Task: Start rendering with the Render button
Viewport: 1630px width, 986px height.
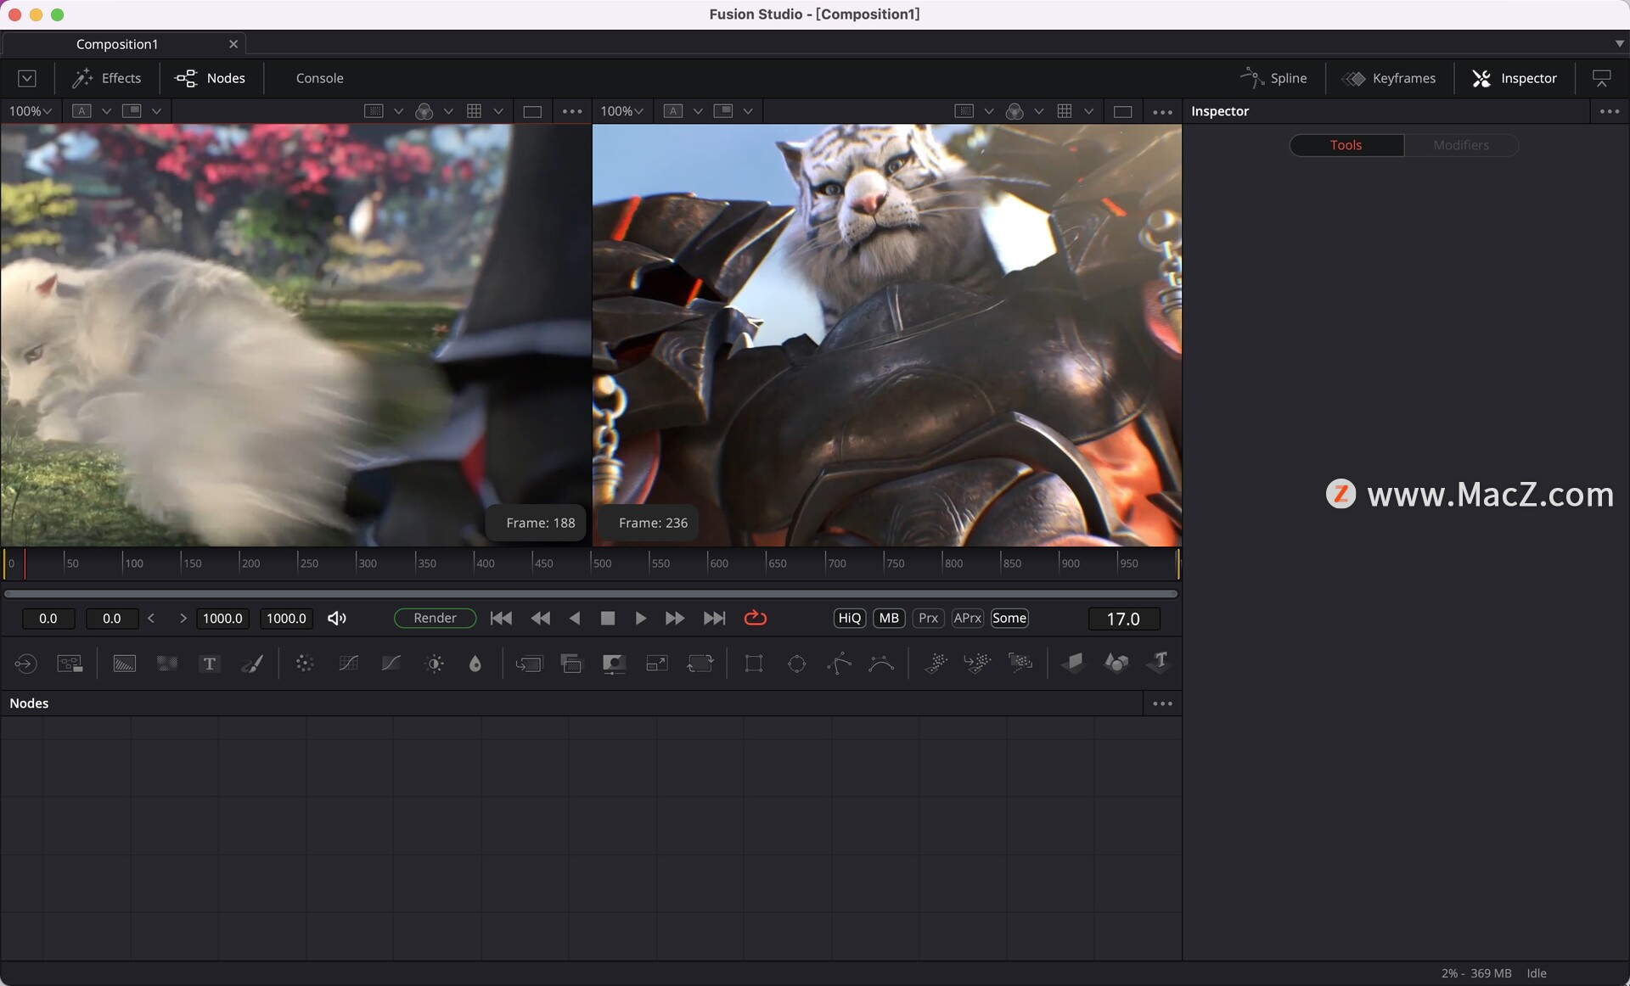Action: pos(435,618)
